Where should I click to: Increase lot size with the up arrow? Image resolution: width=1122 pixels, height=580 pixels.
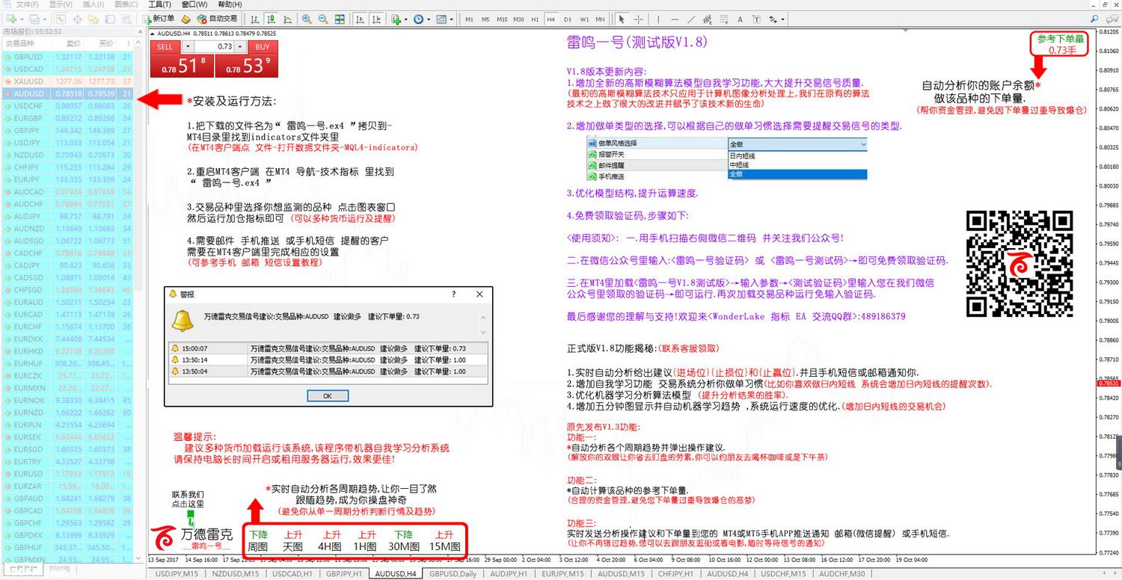click(241, 47)
